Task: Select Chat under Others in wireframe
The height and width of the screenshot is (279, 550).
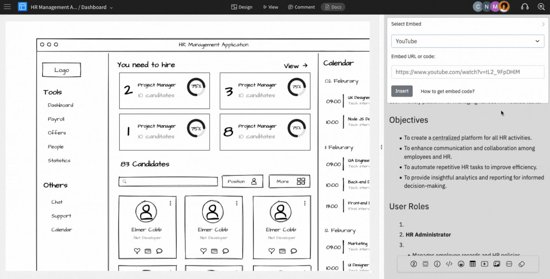Action: click(x=57, y=202)
